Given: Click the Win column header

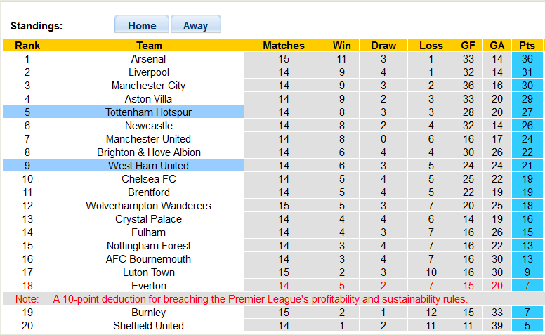Looking at the screenshot, I should 342,46.
